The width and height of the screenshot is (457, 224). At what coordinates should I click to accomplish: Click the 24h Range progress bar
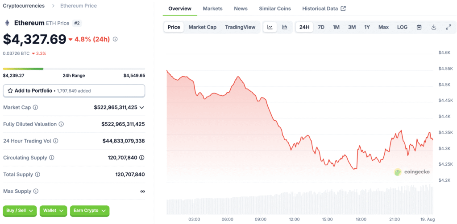tap(74, 69)
